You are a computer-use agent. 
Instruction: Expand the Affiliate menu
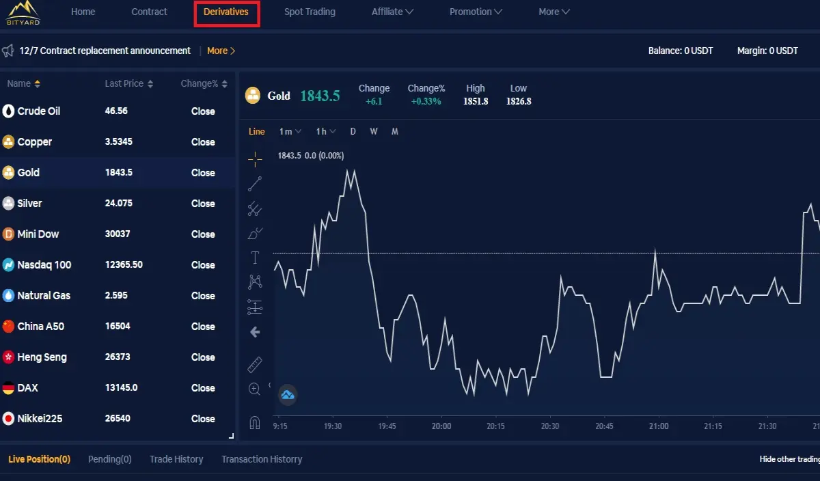pos(392,12)
